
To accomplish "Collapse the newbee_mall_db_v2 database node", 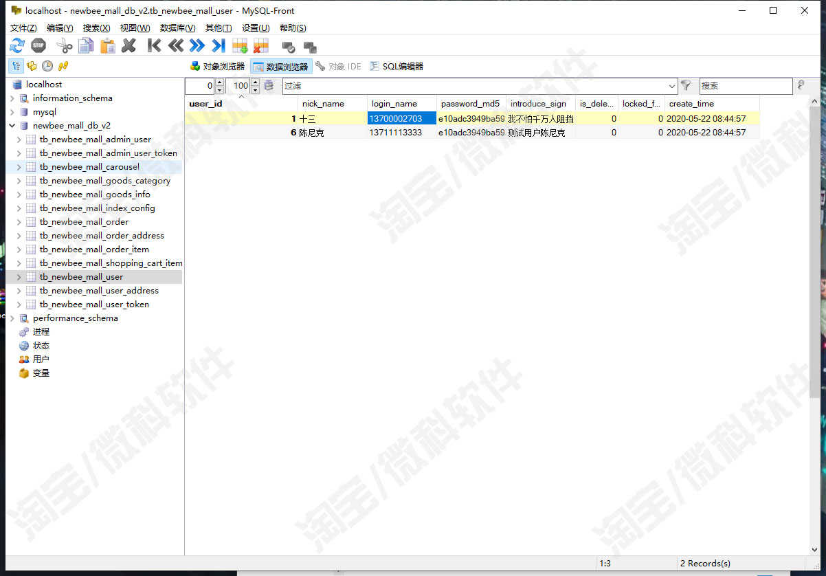I will tap(12, 126).
